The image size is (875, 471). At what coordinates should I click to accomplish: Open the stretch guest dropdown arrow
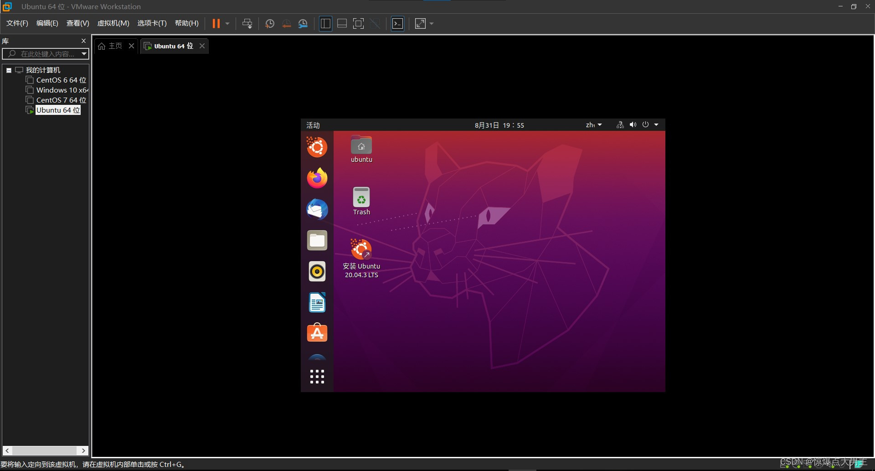pos(432,24)
